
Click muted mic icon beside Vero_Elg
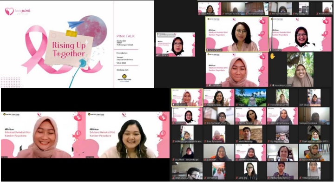click(x=237, y=178)
